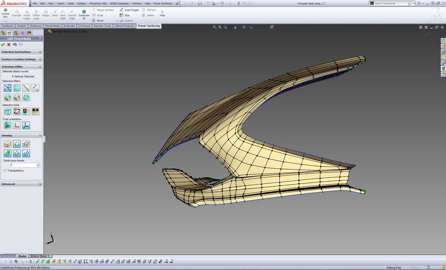Select the Slice tool
Image resolution: width=446 pixels, height=270 pixels.
[125, 15]
